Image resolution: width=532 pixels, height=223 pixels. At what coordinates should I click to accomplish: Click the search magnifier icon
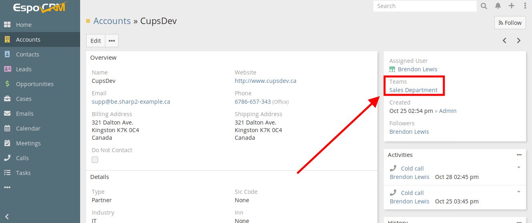(x=484, y=6)
